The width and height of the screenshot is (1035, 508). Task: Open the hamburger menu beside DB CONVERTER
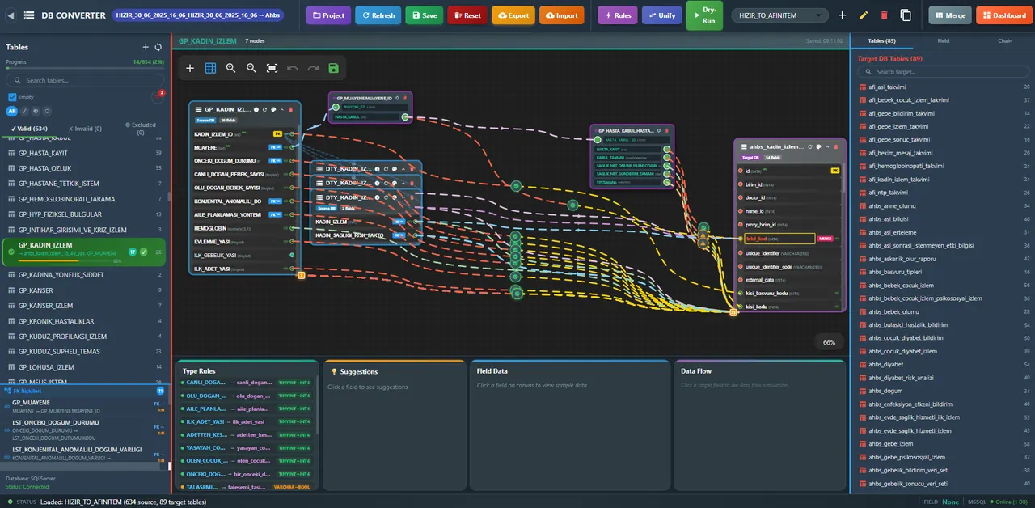[29, 15]
